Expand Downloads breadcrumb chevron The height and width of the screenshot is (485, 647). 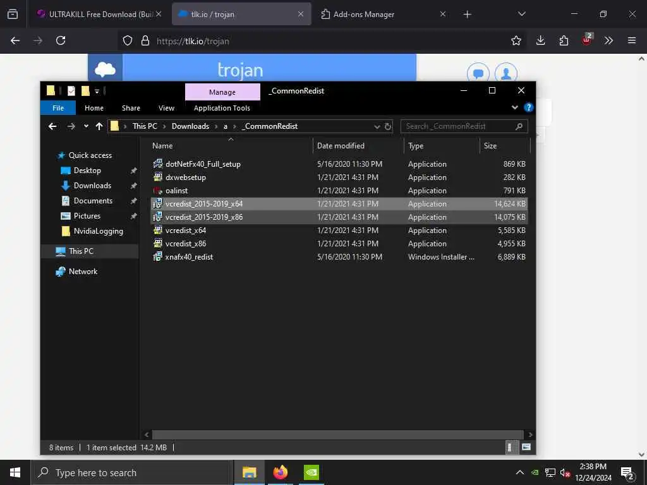216,126
